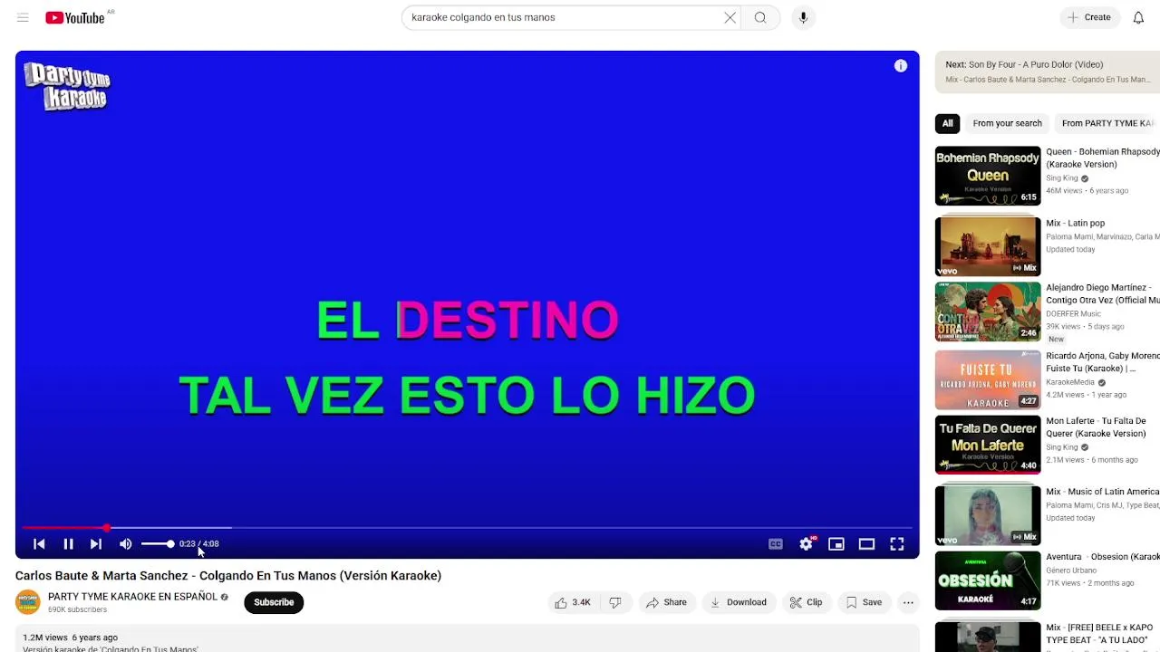Click DOERFER Music channel name
The width and height of the screenshot is (1160, 652).
pos(1073,313)
